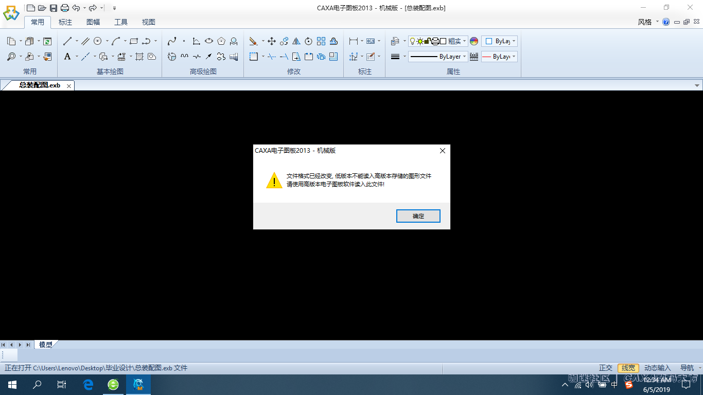
Task: Expand the Circle tool dropdown arrow
Action: [107, 41]
